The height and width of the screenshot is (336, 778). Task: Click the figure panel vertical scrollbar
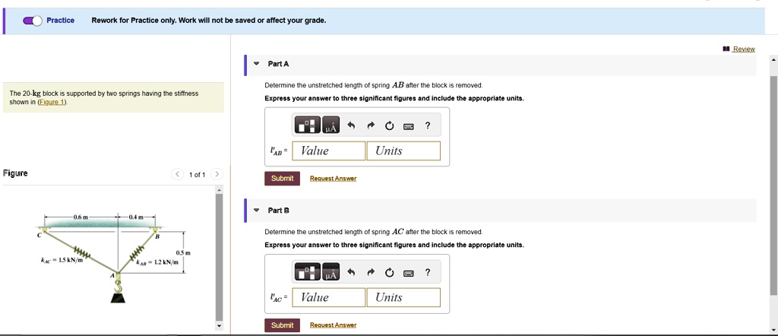click(219, 257)
